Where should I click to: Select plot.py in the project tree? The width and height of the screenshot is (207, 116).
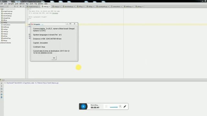click(x=5, y=36)
